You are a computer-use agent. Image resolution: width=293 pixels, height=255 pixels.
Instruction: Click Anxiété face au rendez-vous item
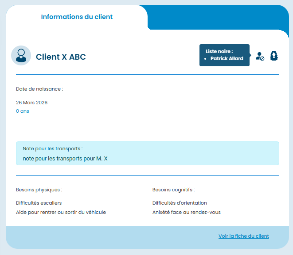[x=186, y=212]
